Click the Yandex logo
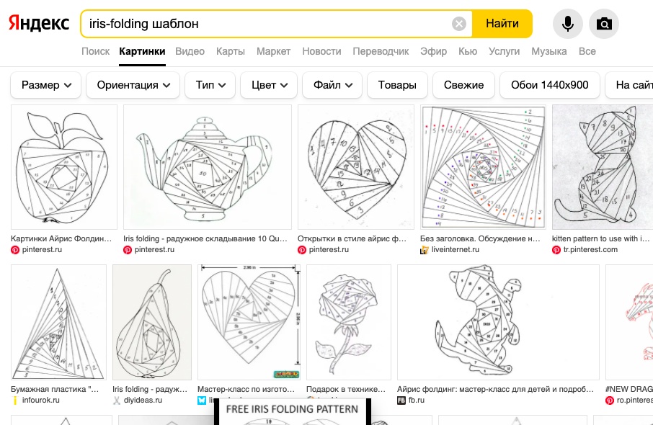 pyautogui.click(x=39, y=24)
